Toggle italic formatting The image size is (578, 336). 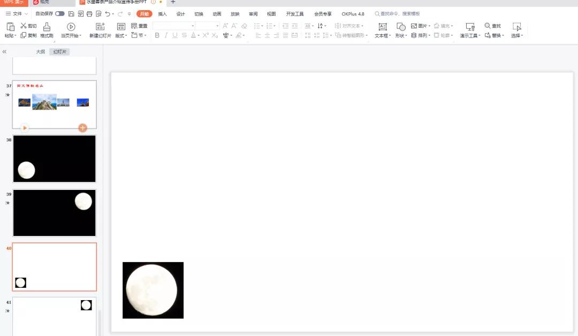(166, 35)
